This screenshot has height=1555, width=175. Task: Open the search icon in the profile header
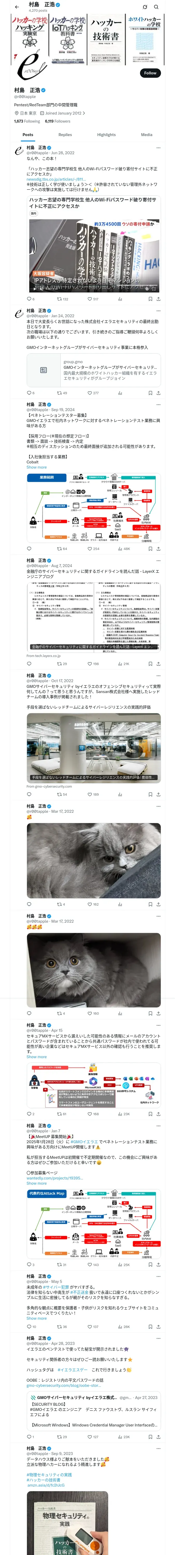[156, 7]
